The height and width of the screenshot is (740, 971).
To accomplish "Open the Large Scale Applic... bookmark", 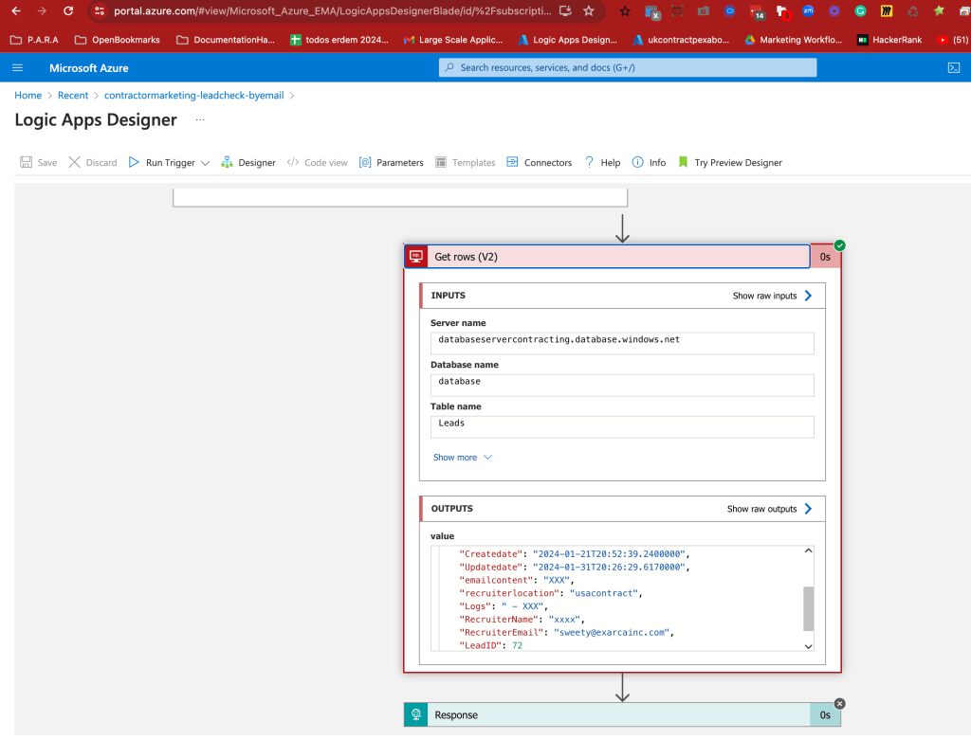I will point(453,40).
